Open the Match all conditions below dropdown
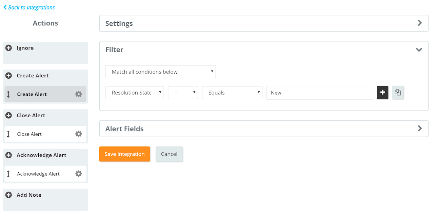The width and height of the screenshot is (434, 215). tap(161, 72)
